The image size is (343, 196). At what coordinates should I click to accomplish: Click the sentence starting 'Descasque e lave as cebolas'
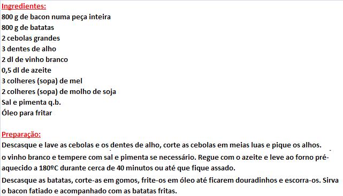(x=162, y=145)
